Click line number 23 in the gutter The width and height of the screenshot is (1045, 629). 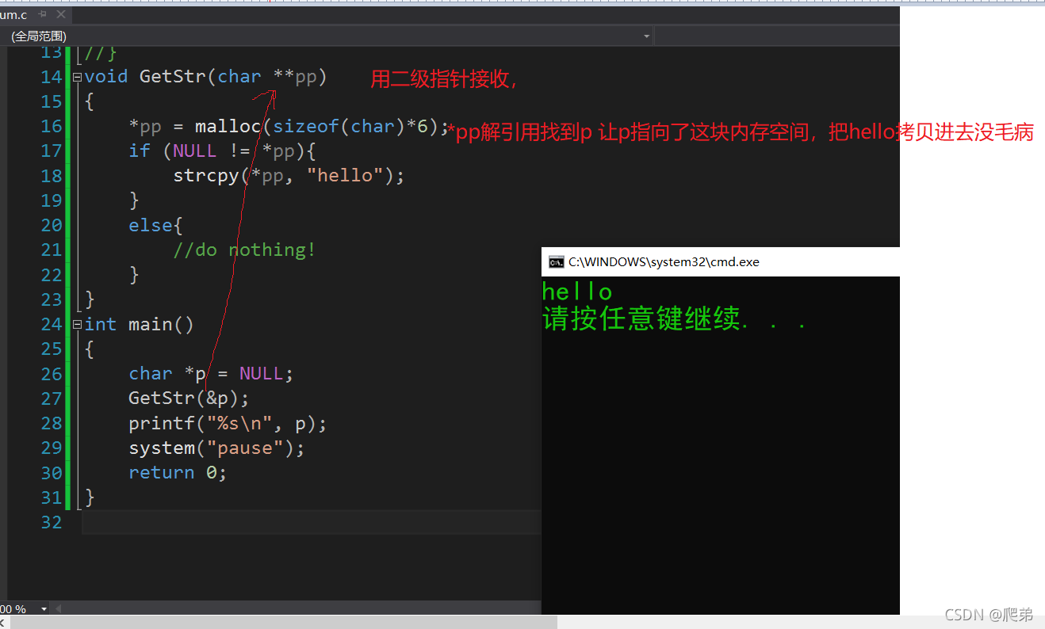[x=52, y=299]
